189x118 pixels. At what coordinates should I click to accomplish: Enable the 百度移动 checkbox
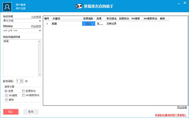(x=23, y=91)
